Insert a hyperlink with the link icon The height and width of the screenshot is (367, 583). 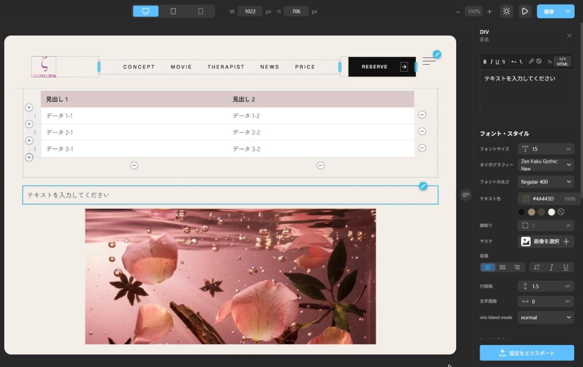[x=532, y=61]
